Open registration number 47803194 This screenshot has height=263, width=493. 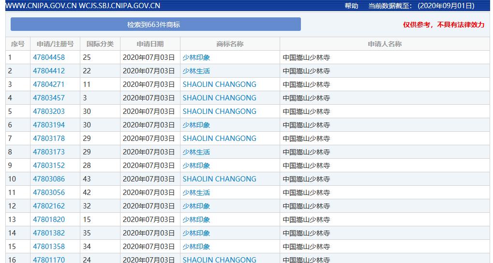tap(49, 125)
